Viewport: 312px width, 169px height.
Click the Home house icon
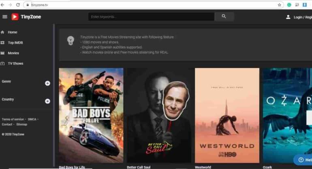pos(2,32)
